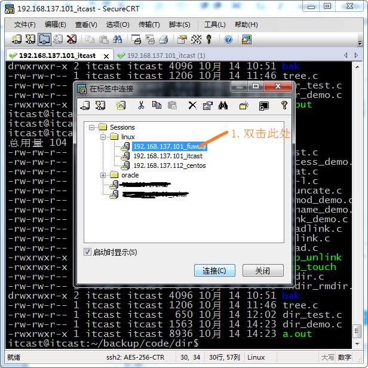368x368 pixels.
Task: Select session 192.168.137.101_itcast in tree
Action: (168, 156)
